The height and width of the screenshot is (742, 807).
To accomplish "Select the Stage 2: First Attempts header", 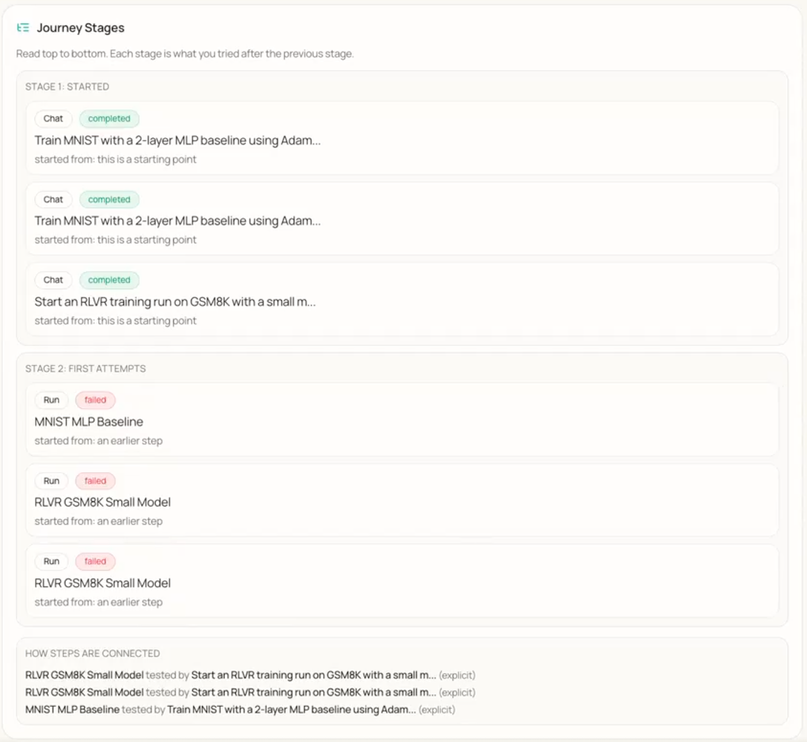I will 85,369.
